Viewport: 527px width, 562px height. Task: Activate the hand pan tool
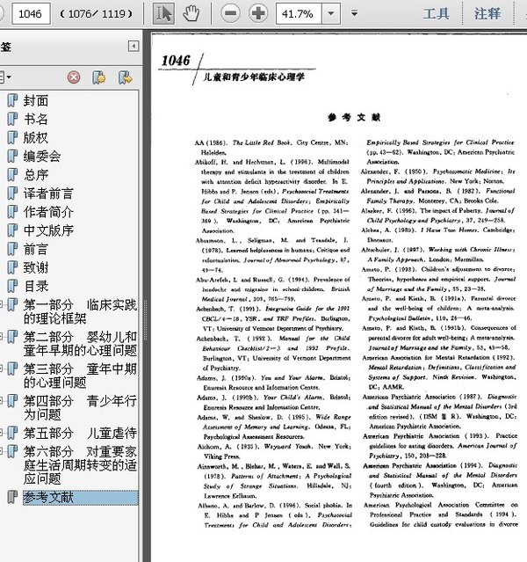click(191, 13)
